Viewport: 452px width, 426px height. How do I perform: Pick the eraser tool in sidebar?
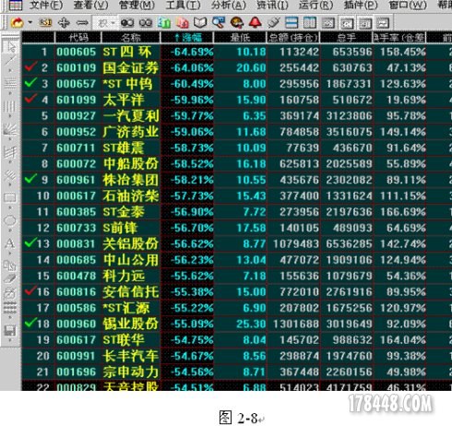coord(9,278)
